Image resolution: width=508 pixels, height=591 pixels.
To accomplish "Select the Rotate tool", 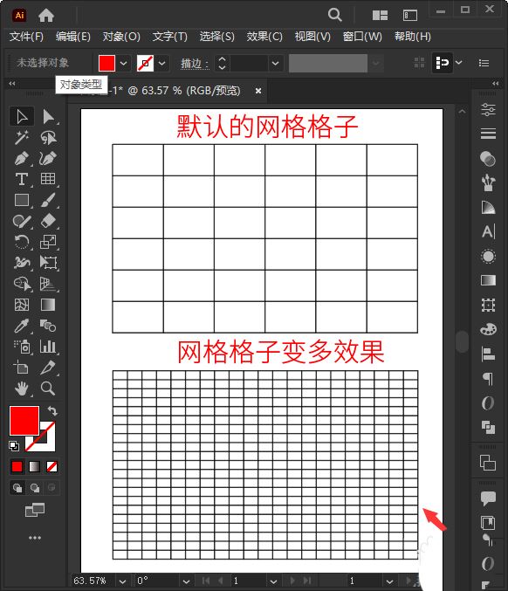I will tap(22, 242).
